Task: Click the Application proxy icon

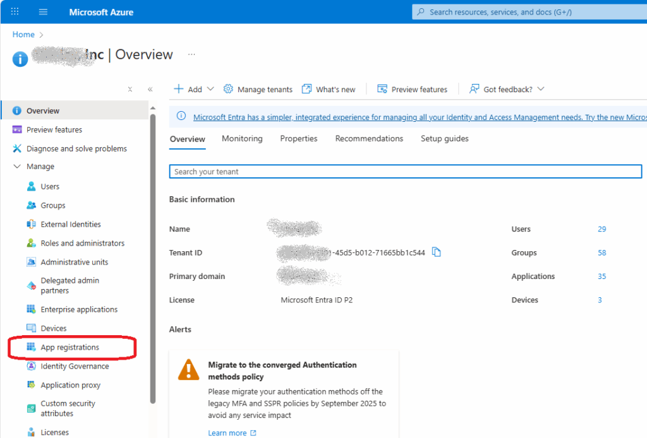Action: [x=31, y=385]
